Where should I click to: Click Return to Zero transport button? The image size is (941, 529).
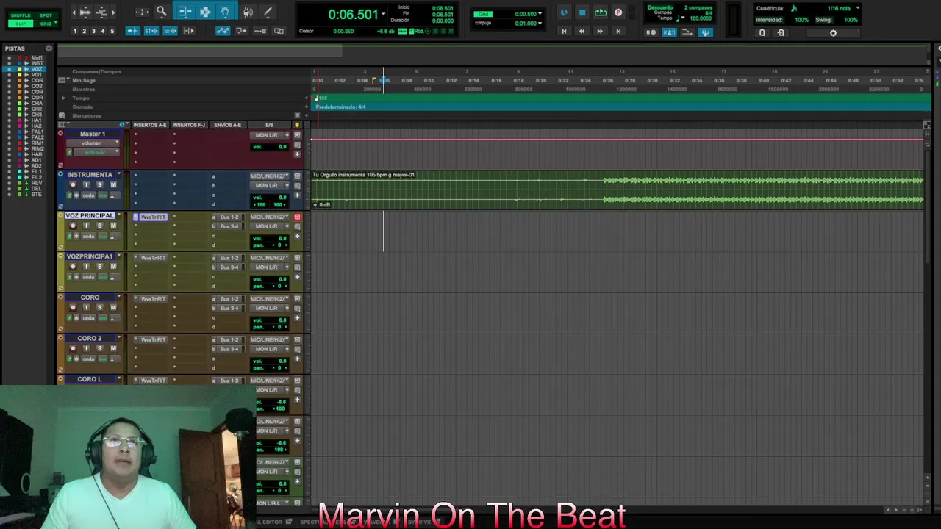[x=564, y=32]
